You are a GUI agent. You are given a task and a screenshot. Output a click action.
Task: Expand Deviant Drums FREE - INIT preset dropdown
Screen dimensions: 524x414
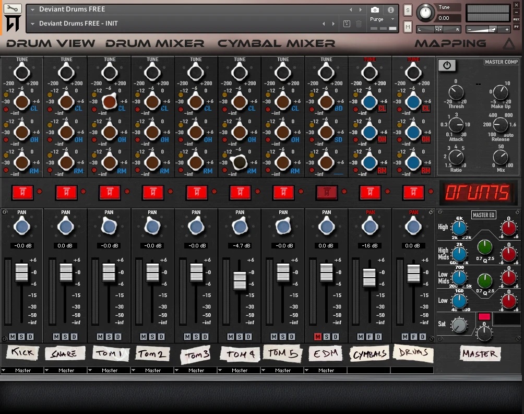pos(32,23)
